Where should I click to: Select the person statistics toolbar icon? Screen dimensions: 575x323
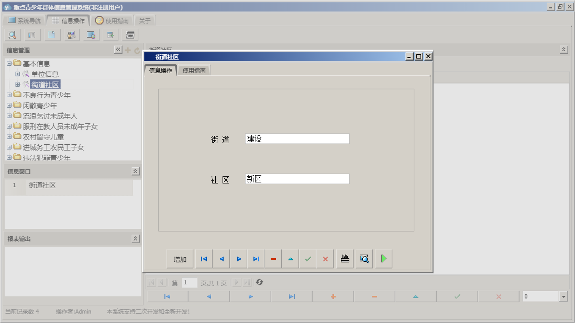tap(71, 34)
